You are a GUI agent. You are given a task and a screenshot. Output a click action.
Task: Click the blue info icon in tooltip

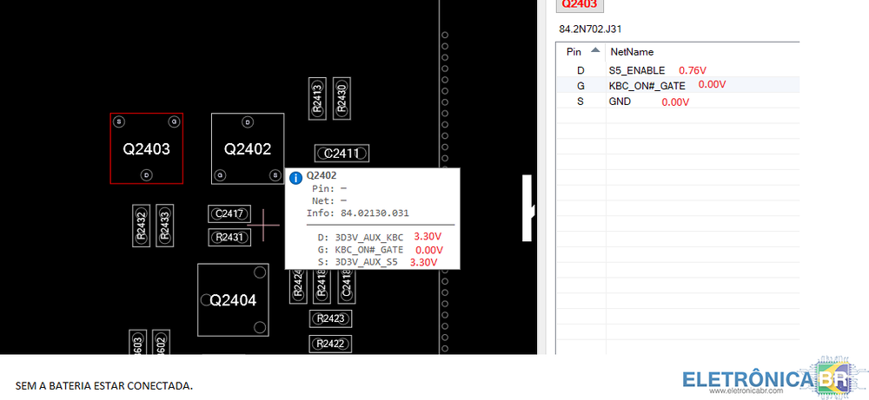[x=295, y=177]
